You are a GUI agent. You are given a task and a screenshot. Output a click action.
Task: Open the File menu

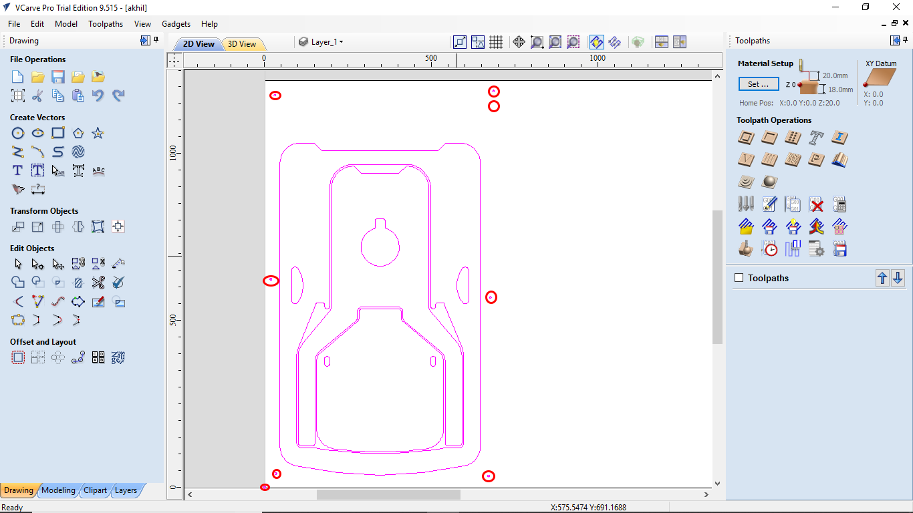pos(14,24)
